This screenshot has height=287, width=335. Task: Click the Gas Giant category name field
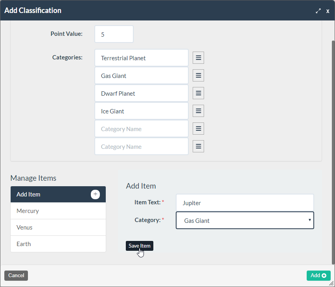(142, 76)
